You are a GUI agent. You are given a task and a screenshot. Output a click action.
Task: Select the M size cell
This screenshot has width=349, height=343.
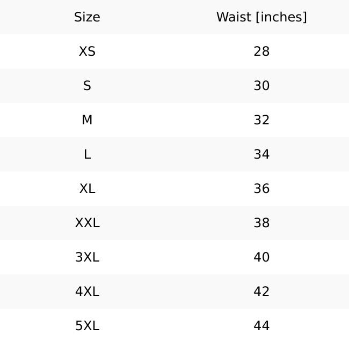[87, 120]
